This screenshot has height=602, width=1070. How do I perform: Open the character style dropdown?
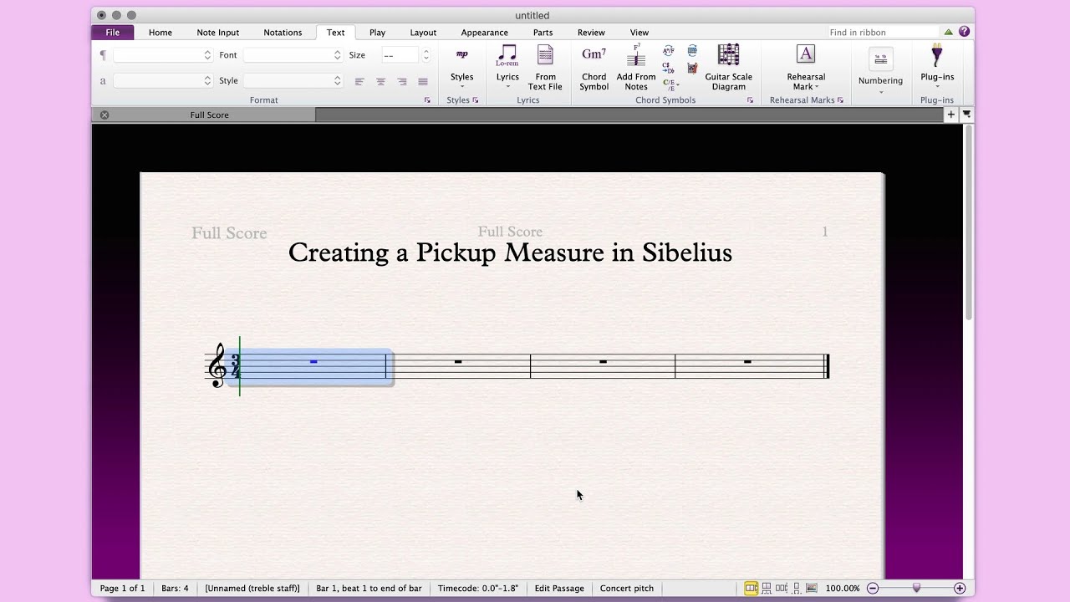click(163, 80)
